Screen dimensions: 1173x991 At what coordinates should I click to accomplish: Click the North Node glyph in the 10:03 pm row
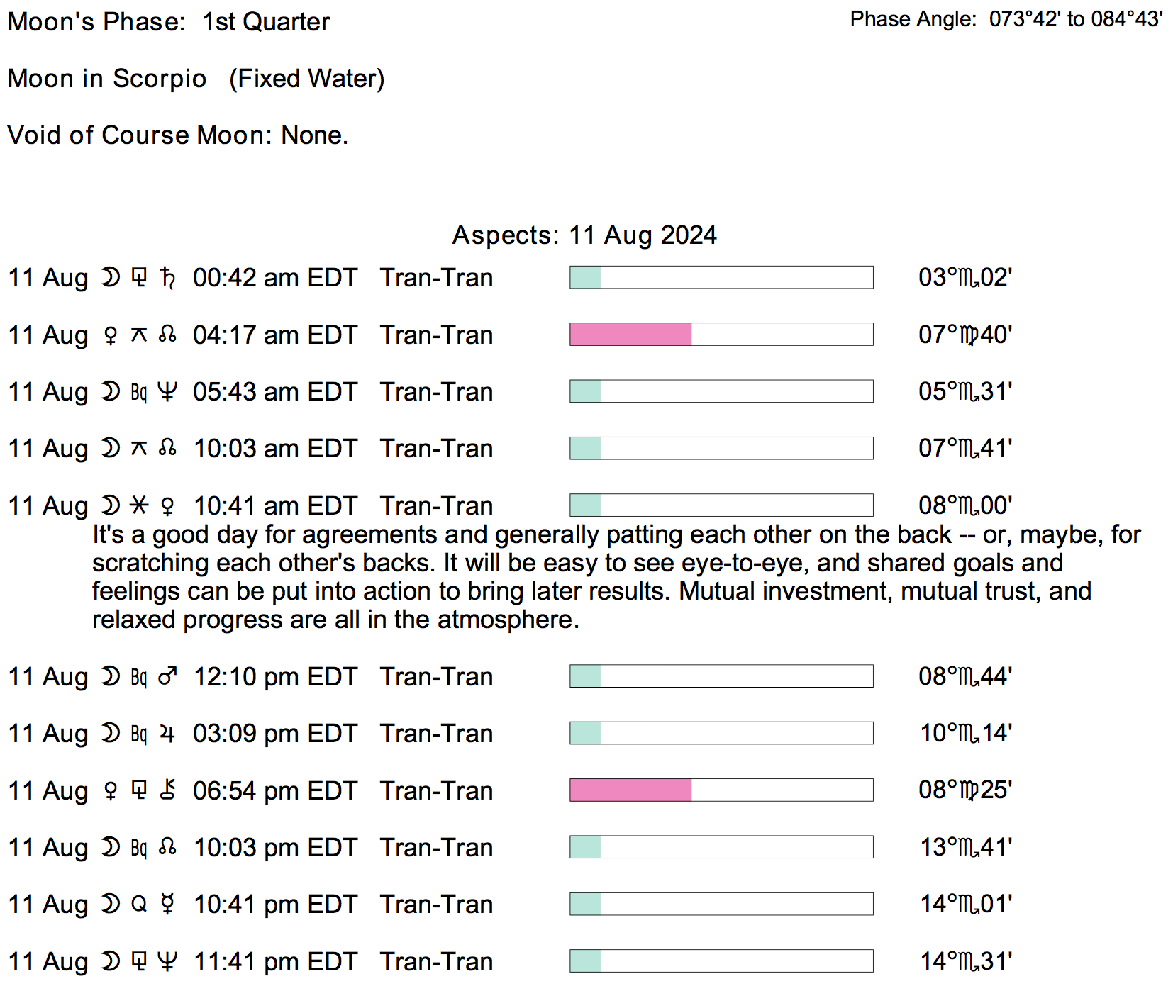tap(167, 847)
